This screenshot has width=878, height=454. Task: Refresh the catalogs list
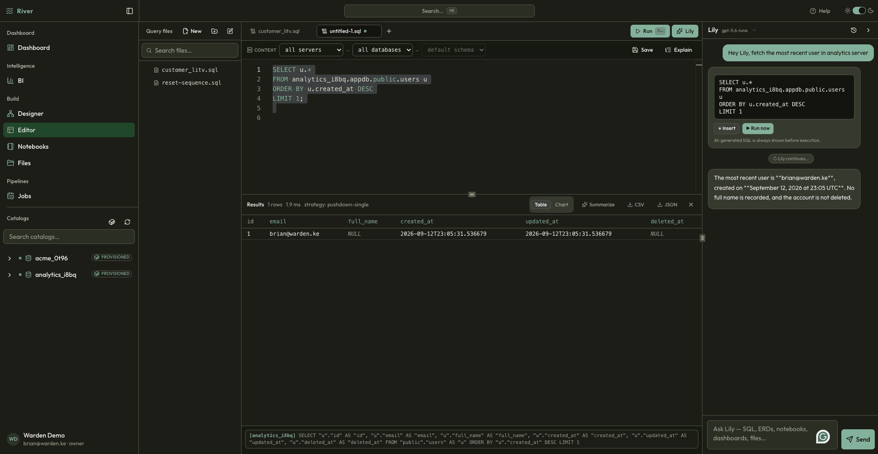coord(127,222)
